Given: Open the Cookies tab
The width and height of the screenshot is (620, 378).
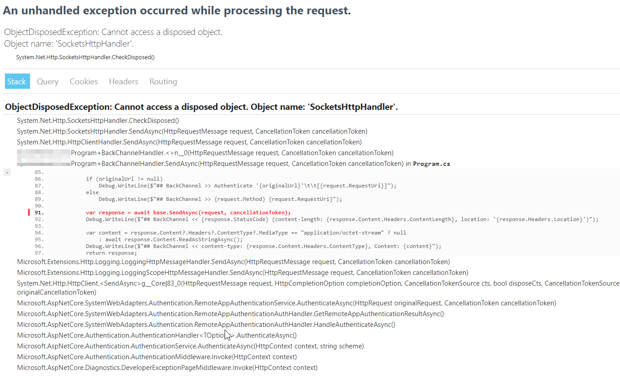Looking at the screenshot, I should tap(83, 81).
